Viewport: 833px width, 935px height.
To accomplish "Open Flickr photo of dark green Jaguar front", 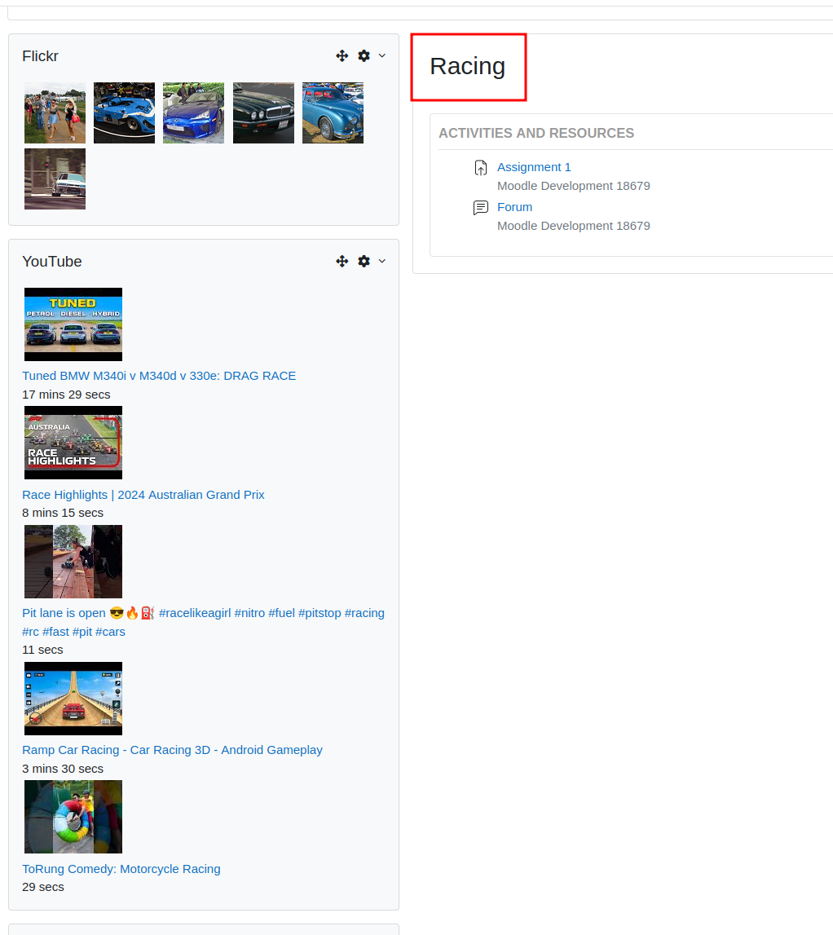I will tap(263, 112).
